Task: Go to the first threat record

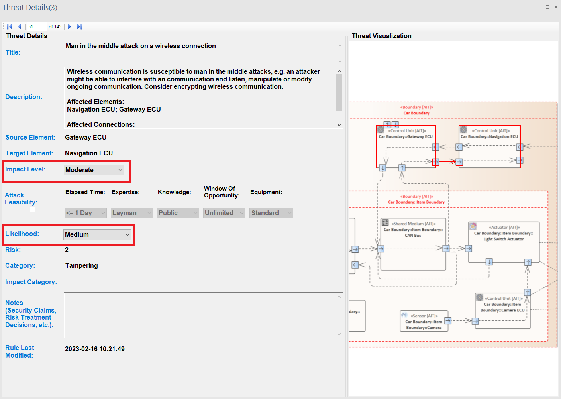Action: coord(10,27)
